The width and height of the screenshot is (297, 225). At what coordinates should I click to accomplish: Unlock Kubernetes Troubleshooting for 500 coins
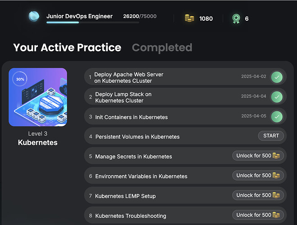258,215
